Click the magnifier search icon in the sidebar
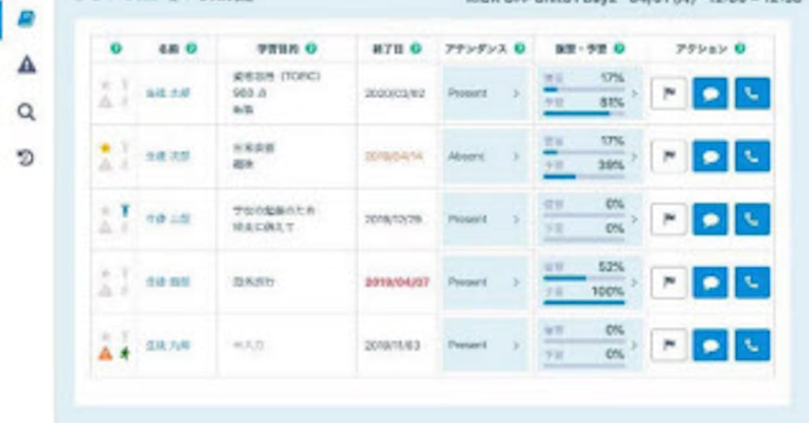 (x=26, y=112)
